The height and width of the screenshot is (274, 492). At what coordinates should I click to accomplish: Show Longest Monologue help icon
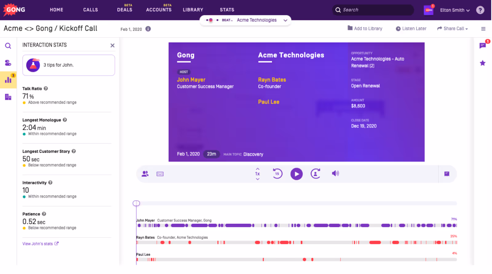(x=65, y=120)
